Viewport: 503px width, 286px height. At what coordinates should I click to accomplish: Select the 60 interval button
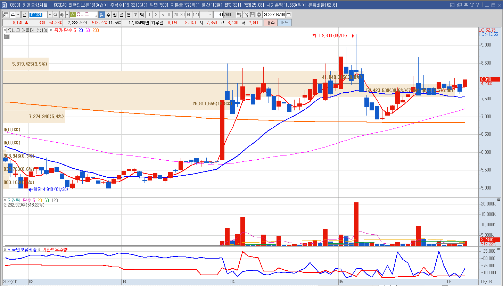189,15
